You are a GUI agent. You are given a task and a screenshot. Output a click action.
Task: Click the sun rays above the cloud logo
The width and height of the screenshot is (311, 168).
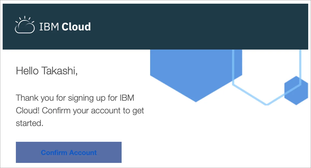(x=25, y=20)
